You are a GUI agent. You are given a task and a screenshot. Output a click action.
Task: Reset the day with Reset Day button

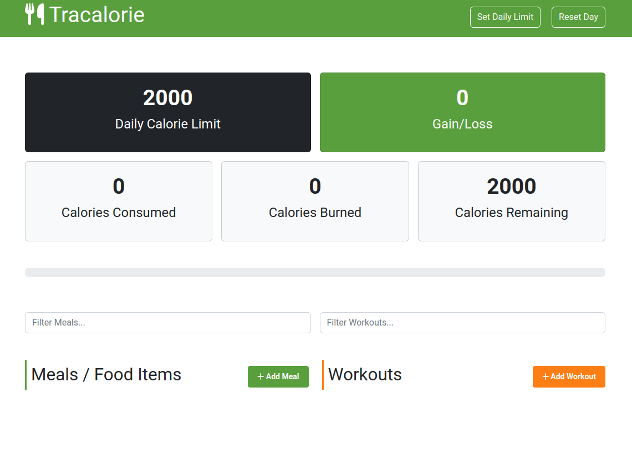tap(578, 17)
